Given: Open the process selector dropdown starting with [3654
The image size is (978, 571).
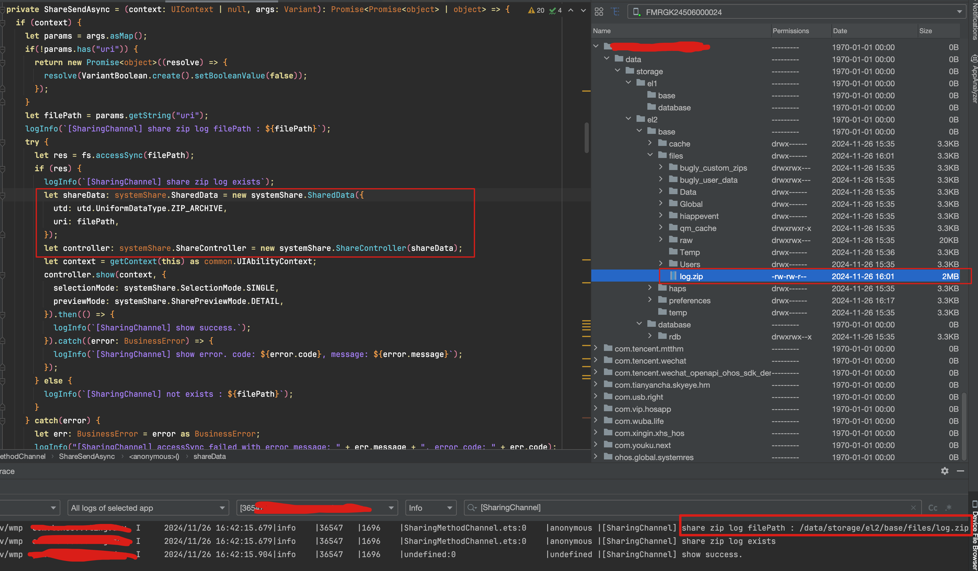Looking at the screenshot, I should point(317,508).
